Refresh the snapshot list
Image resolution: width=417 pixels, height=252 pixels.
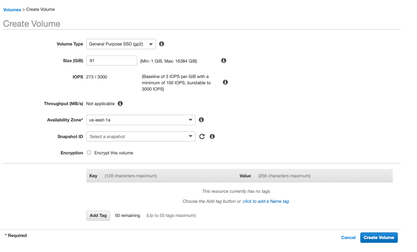tap(202, 136)
